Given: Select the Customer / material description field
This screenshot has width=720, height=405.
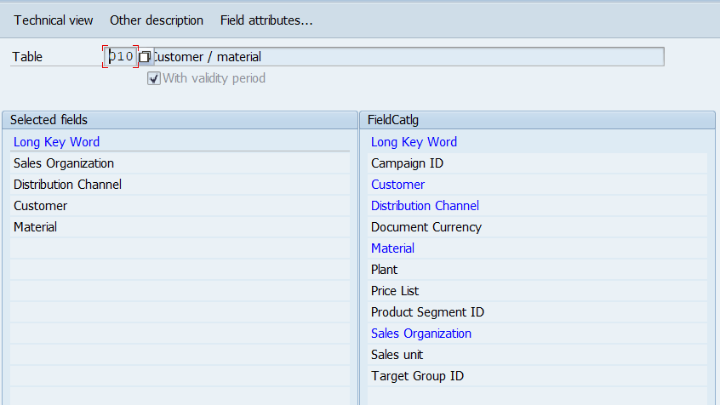Looking at the screenshot, I should [x=408, y=57].
